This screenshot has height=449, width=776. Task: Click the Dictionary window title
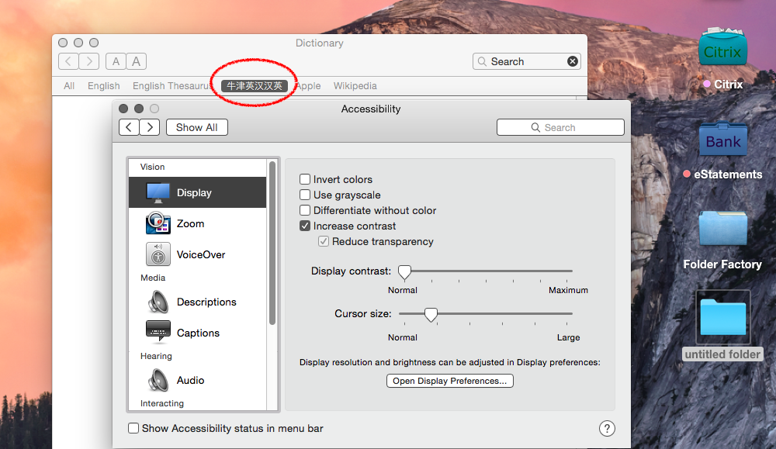319,43
